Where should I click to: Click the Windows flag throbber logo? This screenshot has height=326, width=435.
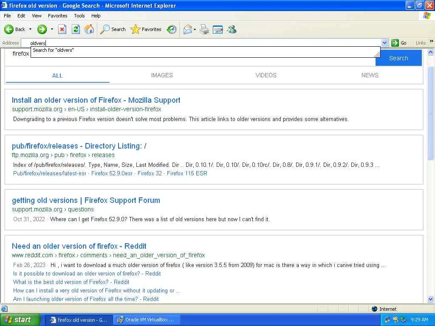click(x=427, y=16)
